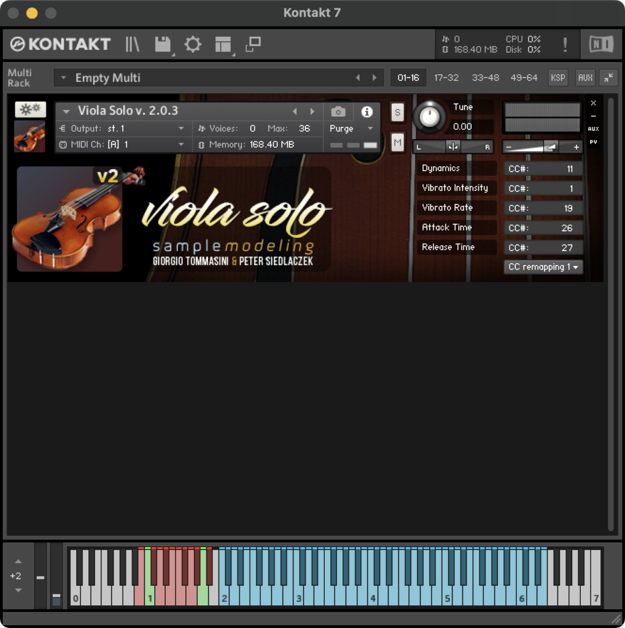Screen dimensions: 625x628
Task: Click the snapshot camera icon
Action: 338,112
